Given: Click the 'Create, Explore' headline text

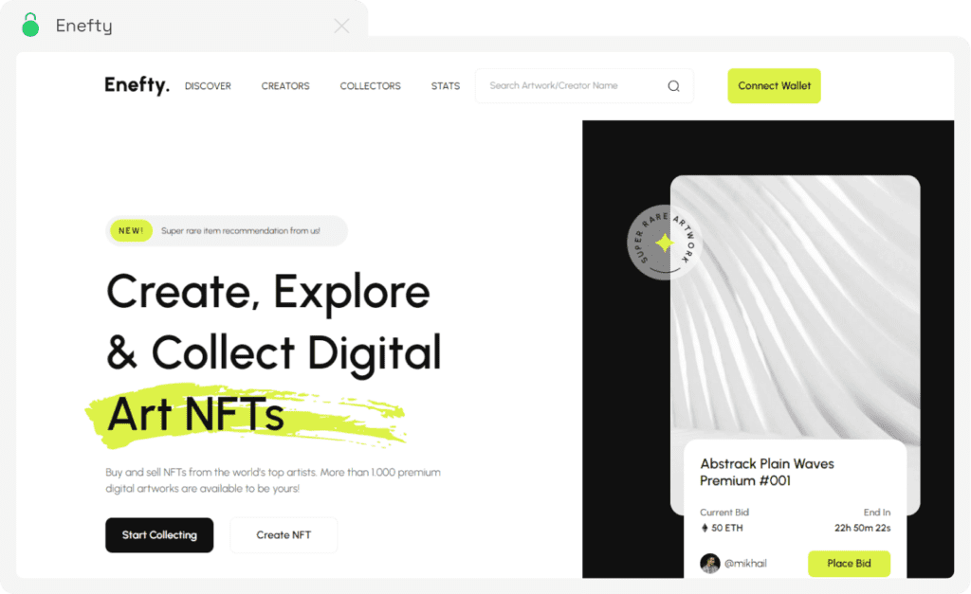Looking at the screenshot, I should pyautogui.click(x=268, y=292).
